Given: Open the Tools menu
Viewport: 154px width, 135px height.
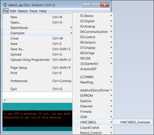Looking at the screenshot, I should click(33, 11).
